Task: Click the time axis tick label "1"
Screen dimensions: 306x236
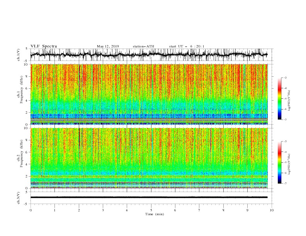Action: pyautogui.click(x=54, y=210)
